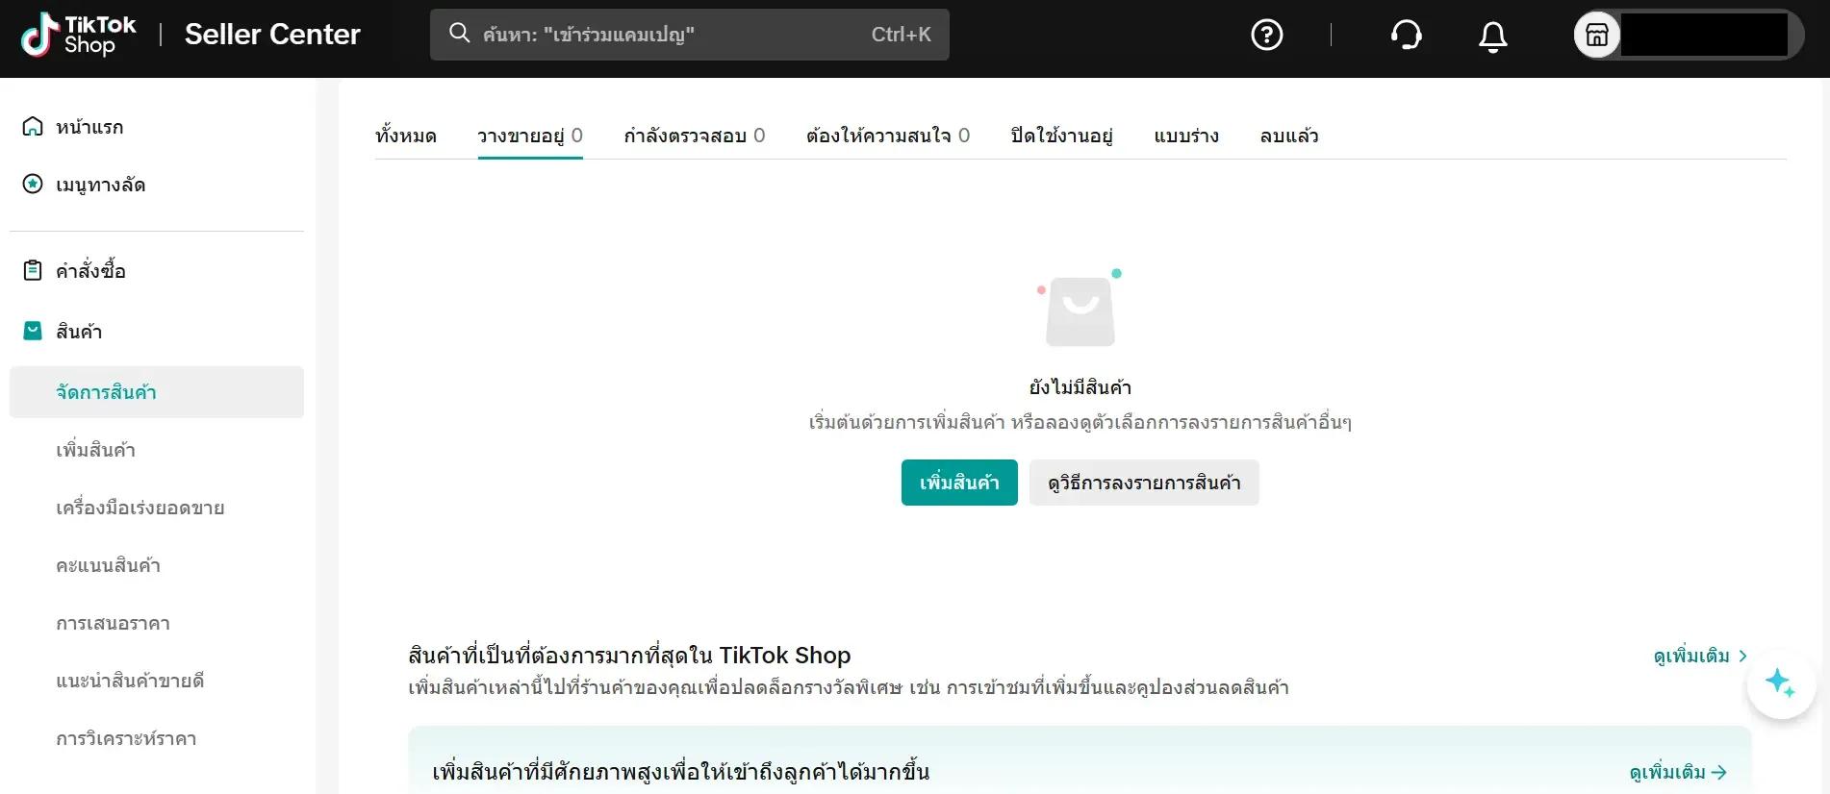Click the Ctrl+K shortcut hint
The image size is (1830, 794).
[901, 35]
